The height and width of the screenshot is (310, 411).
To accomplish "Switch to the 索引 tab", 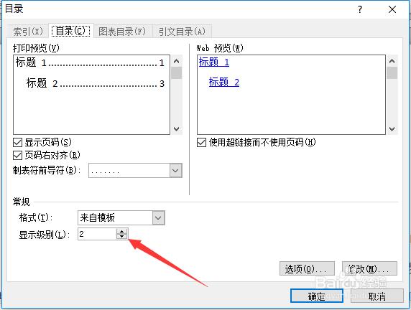I will coord(28,32).
